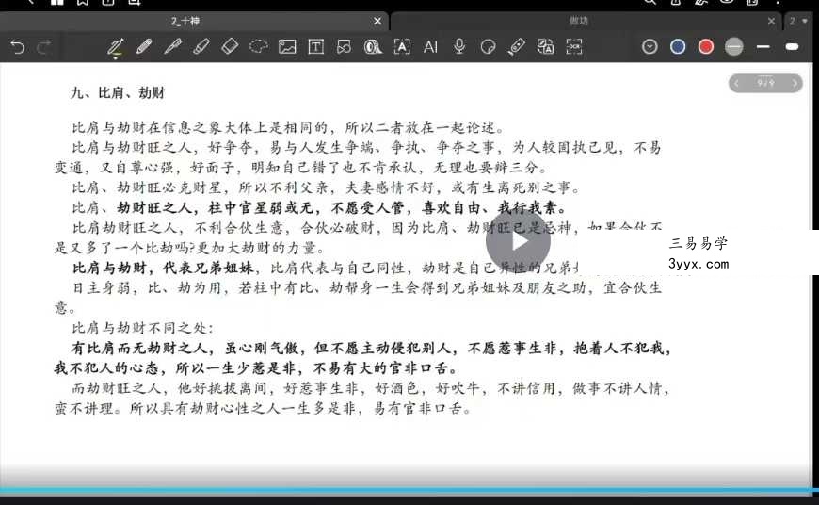Expand the color palette dropdown
819x505 pixels.
pos(650,47)
